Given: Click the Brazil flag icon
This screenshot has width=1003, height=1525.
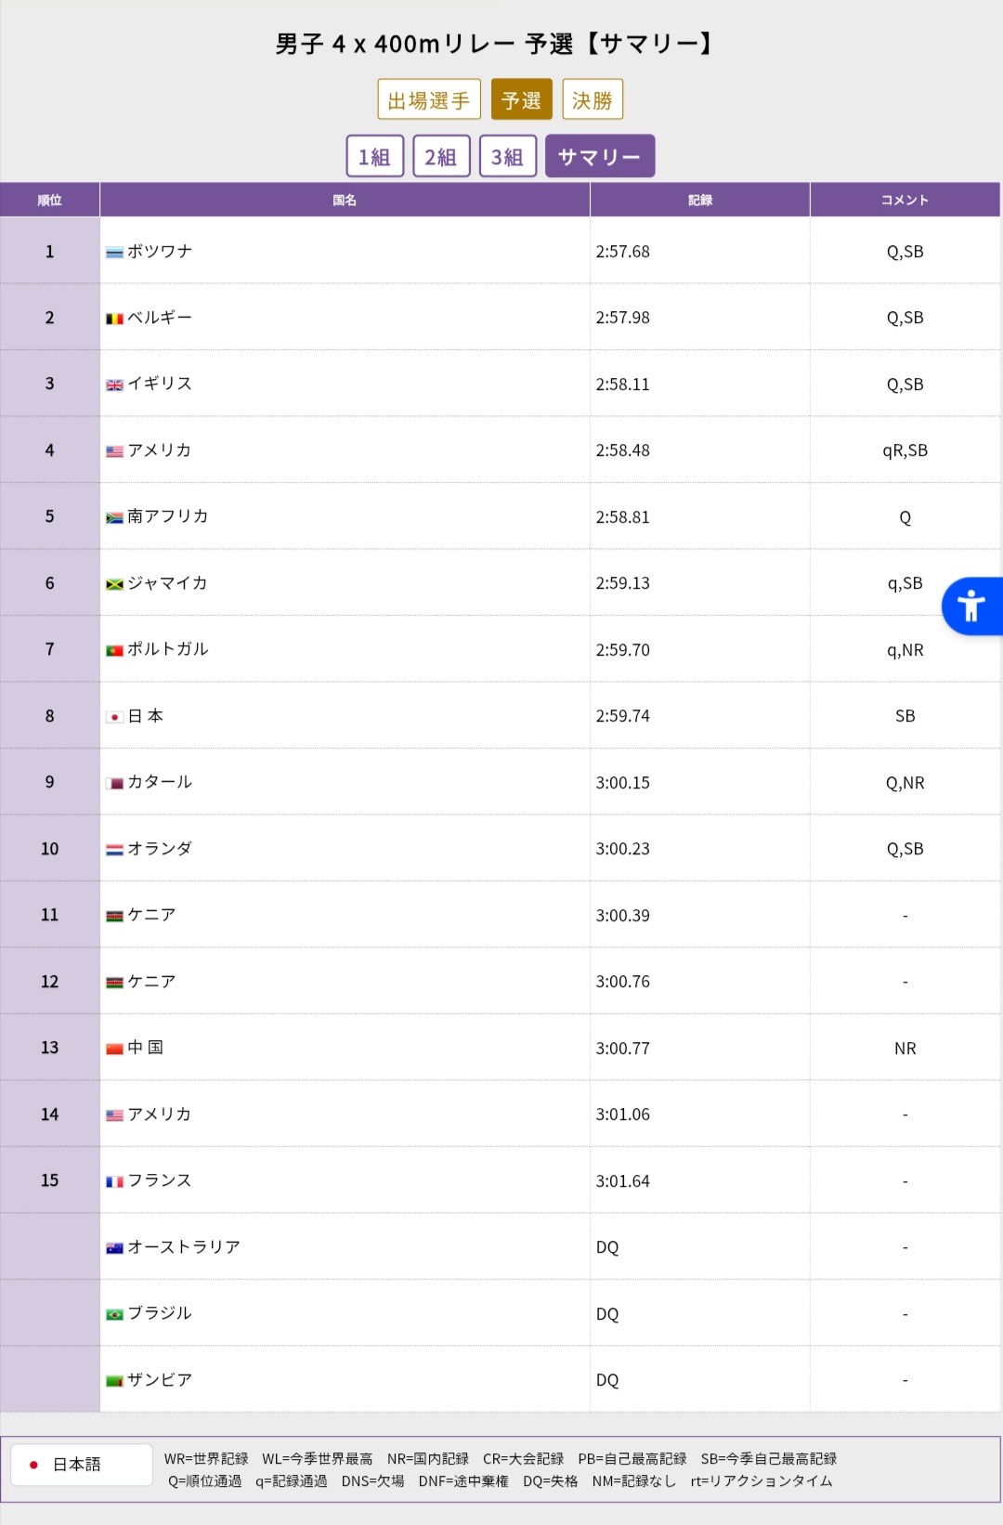Looking at the screenshot, I should click(114, 1314).
